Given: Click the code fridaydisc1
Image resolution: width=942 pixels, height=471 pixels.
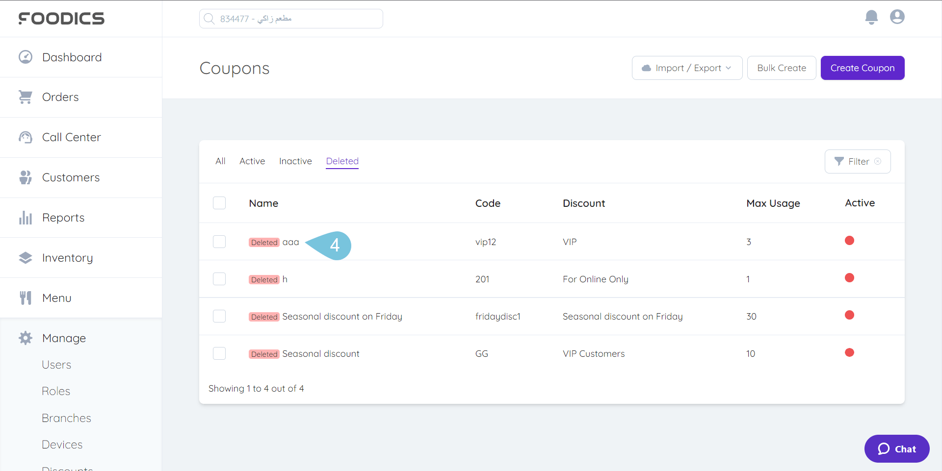Looking at the screenshot, I should pyautogui.click(x=498, y=317).
